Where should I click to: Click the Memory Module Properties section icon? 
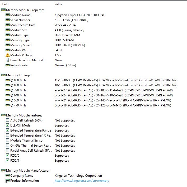(x=3, y=10)
